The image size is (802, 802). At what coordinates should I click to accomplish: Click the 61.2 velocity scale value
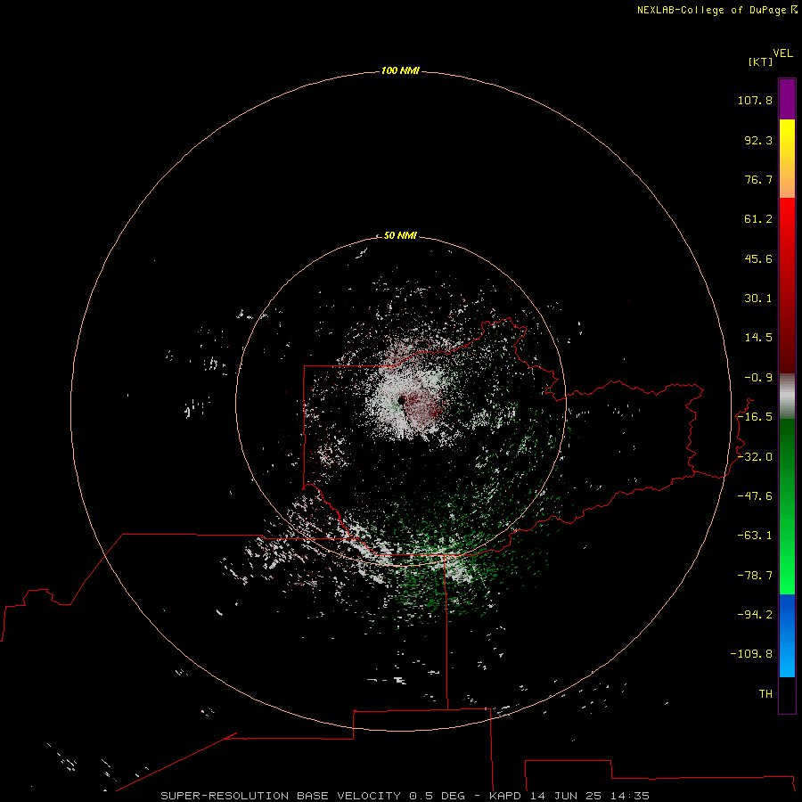pos(758,219)
